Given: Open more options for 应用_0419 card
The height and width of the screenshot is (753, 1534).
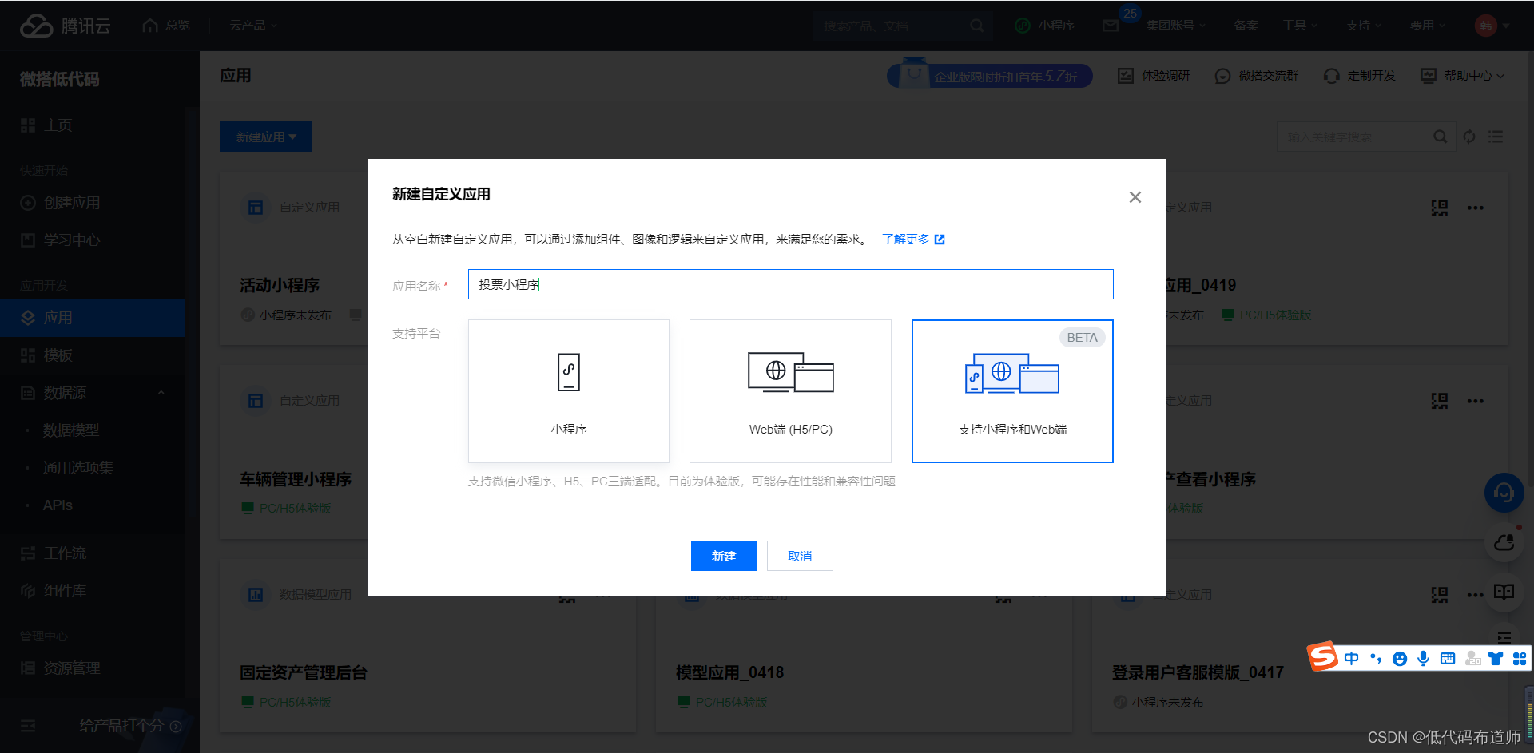Looking at the screenshot, I should (x=1475, y=208).
